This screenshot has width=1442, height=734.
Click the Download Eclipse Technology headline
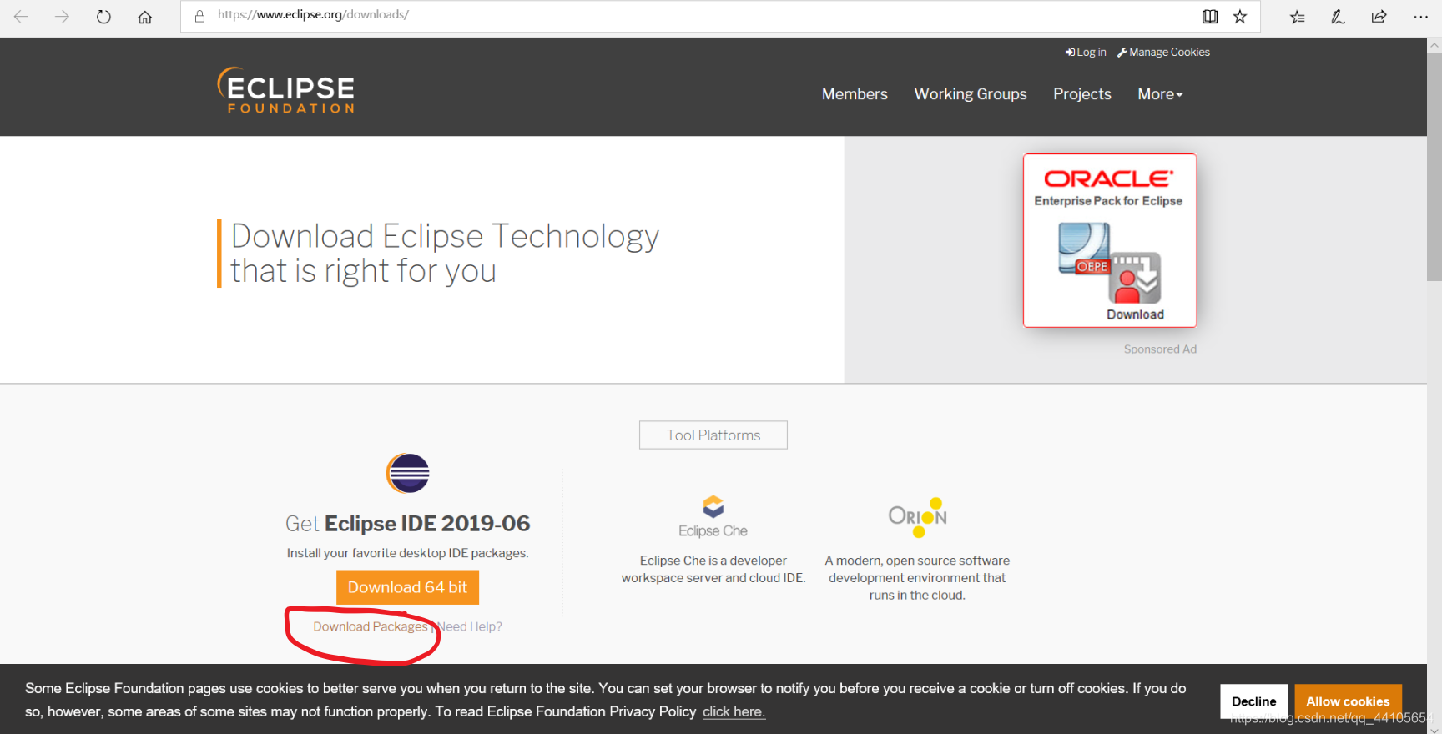pyautogui.click(x=445, y=254)
